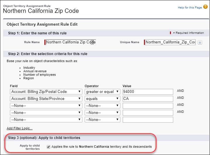Click the value field containing CA

pos(148,98)
